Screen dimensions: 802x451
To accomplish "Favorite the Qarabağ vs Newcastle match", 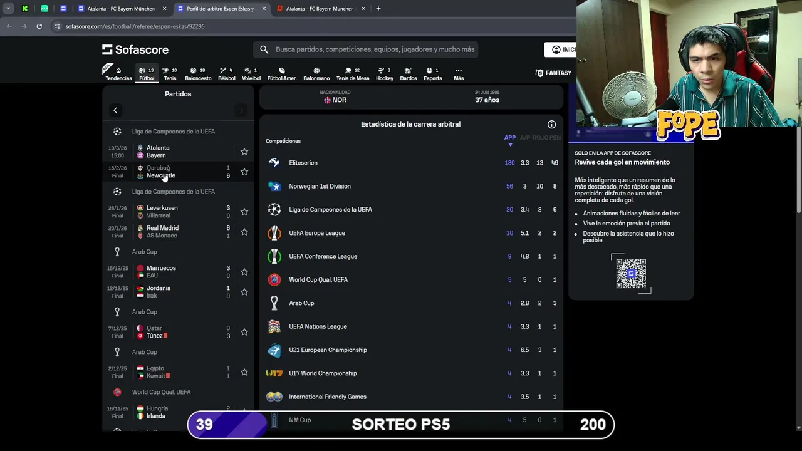I will pyautogui.click(x=244, y=172).
